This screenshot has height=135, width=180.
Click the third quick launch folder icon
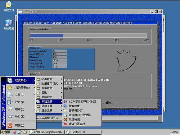pos(25,132)
